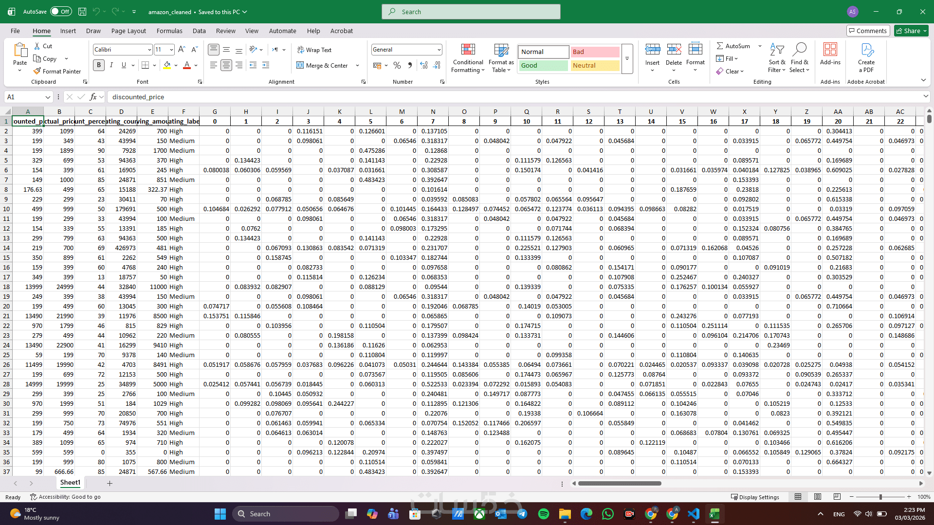This screenshot has height=525, width=934.
Task: Open the AutoSum dropdown arrow
Action: pyautogui.click(x=760, y=46)
